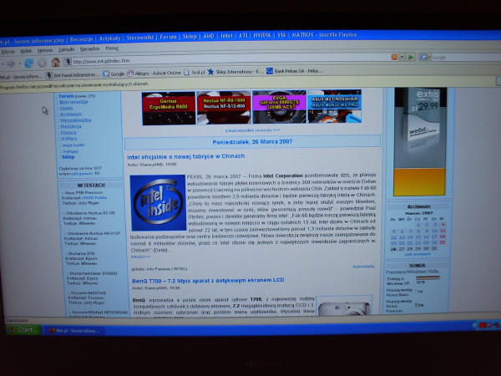Open the Genius ErgoMedia R800 review thumbnail
The image size is (501, 376).
pos(169,108)
